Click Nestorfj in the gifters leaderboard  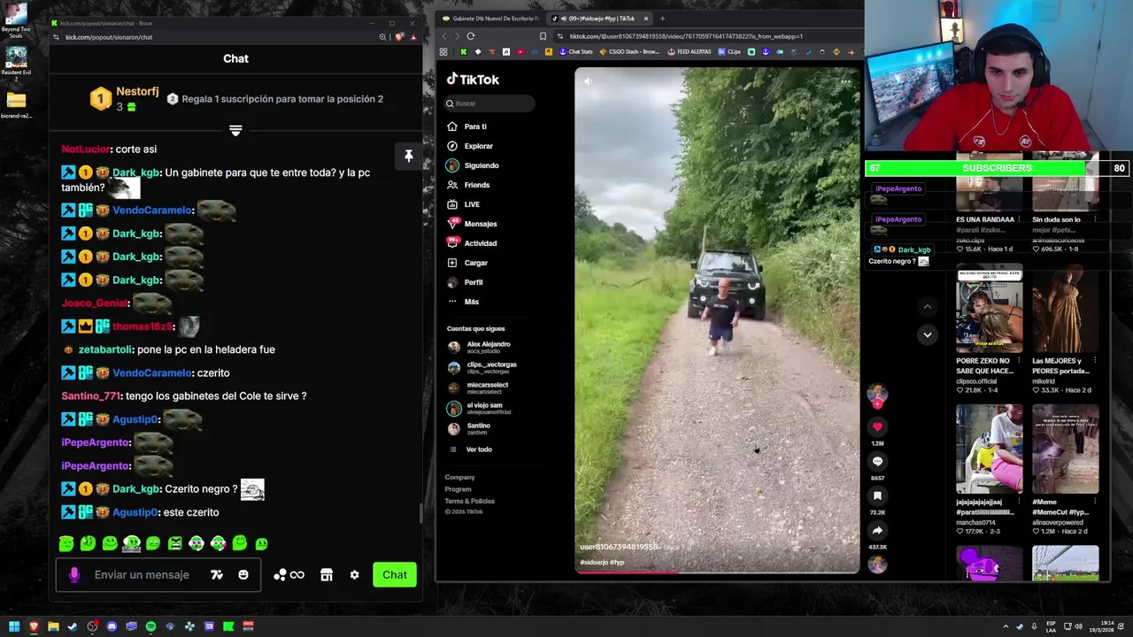137,91
